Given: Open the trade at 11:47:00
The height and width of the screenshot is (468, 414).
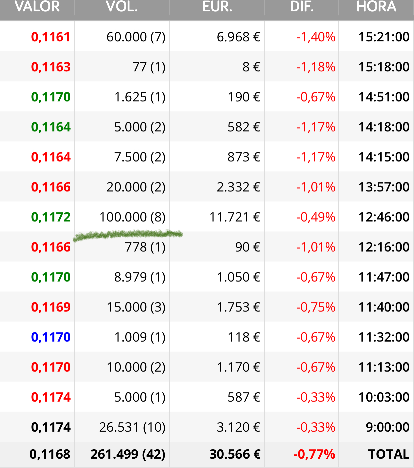Looking at the screenshot, I should [x=207, y=277].
